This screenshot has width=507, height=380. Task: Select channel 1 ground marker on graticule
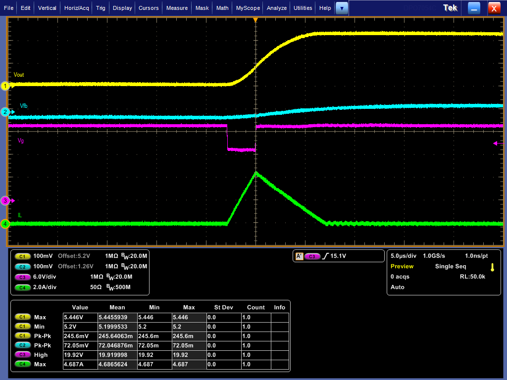tap(5, 86)
